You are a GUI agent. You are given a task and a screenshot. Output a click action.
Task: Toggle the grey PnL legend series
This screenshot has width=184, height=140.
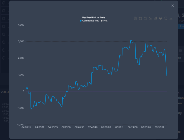point(104,21)
